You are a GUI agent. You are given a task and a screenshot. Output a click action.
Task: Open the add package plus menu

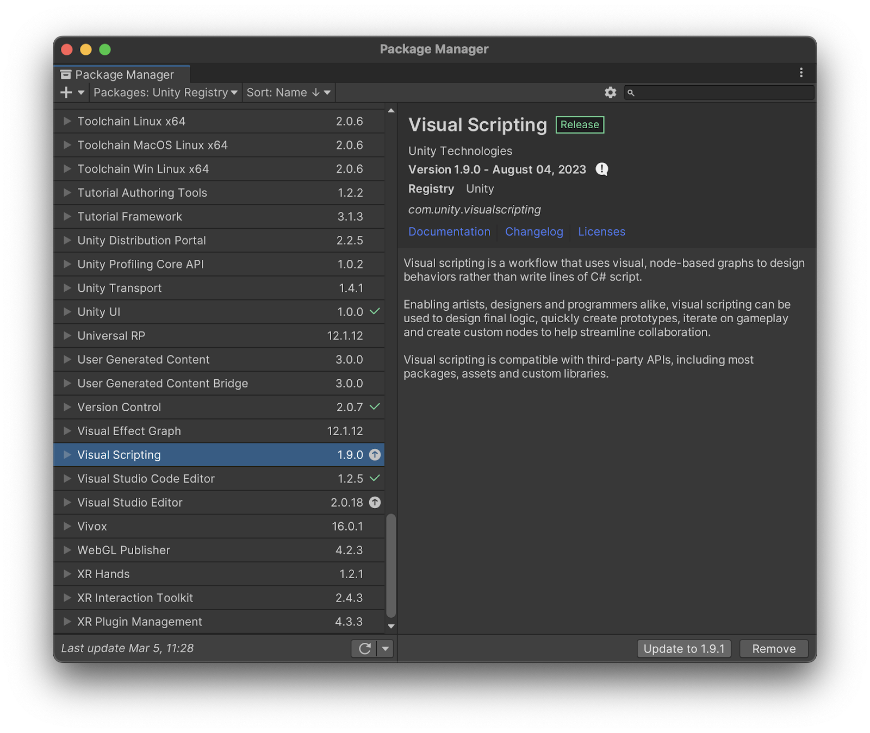click(x=72, y=92)
